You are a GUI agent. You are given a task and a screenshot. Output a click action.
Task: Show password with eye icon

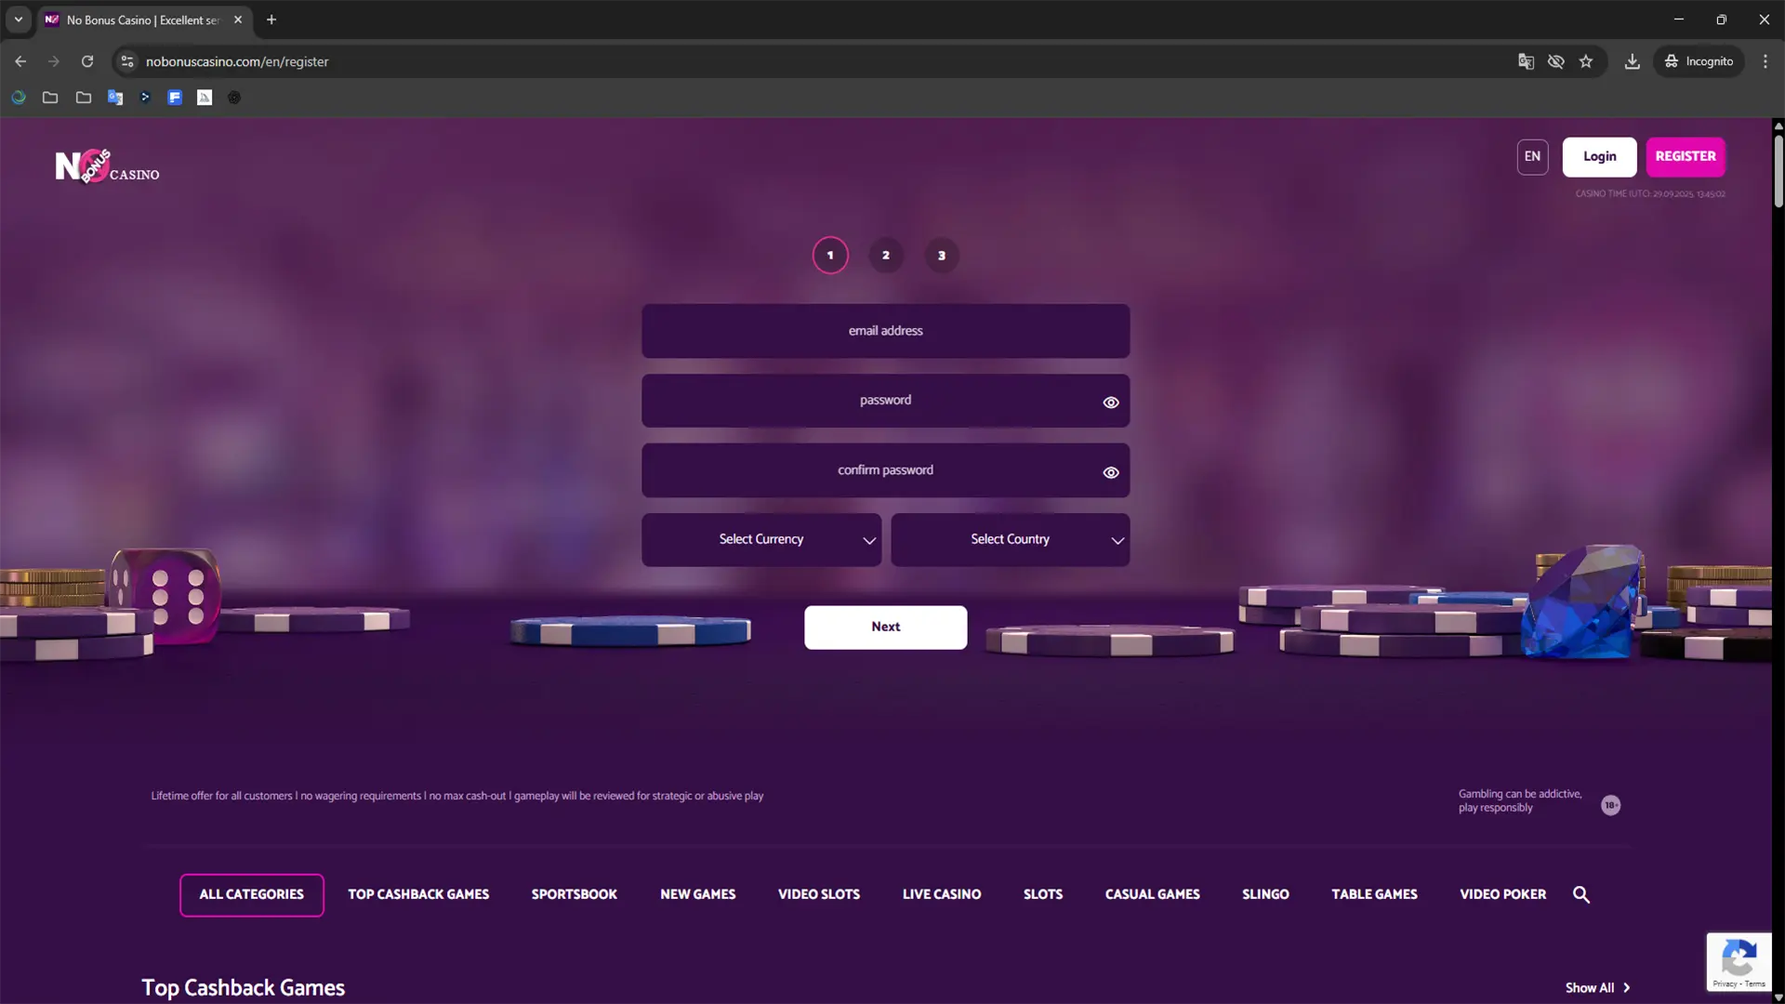point(1110,403)
